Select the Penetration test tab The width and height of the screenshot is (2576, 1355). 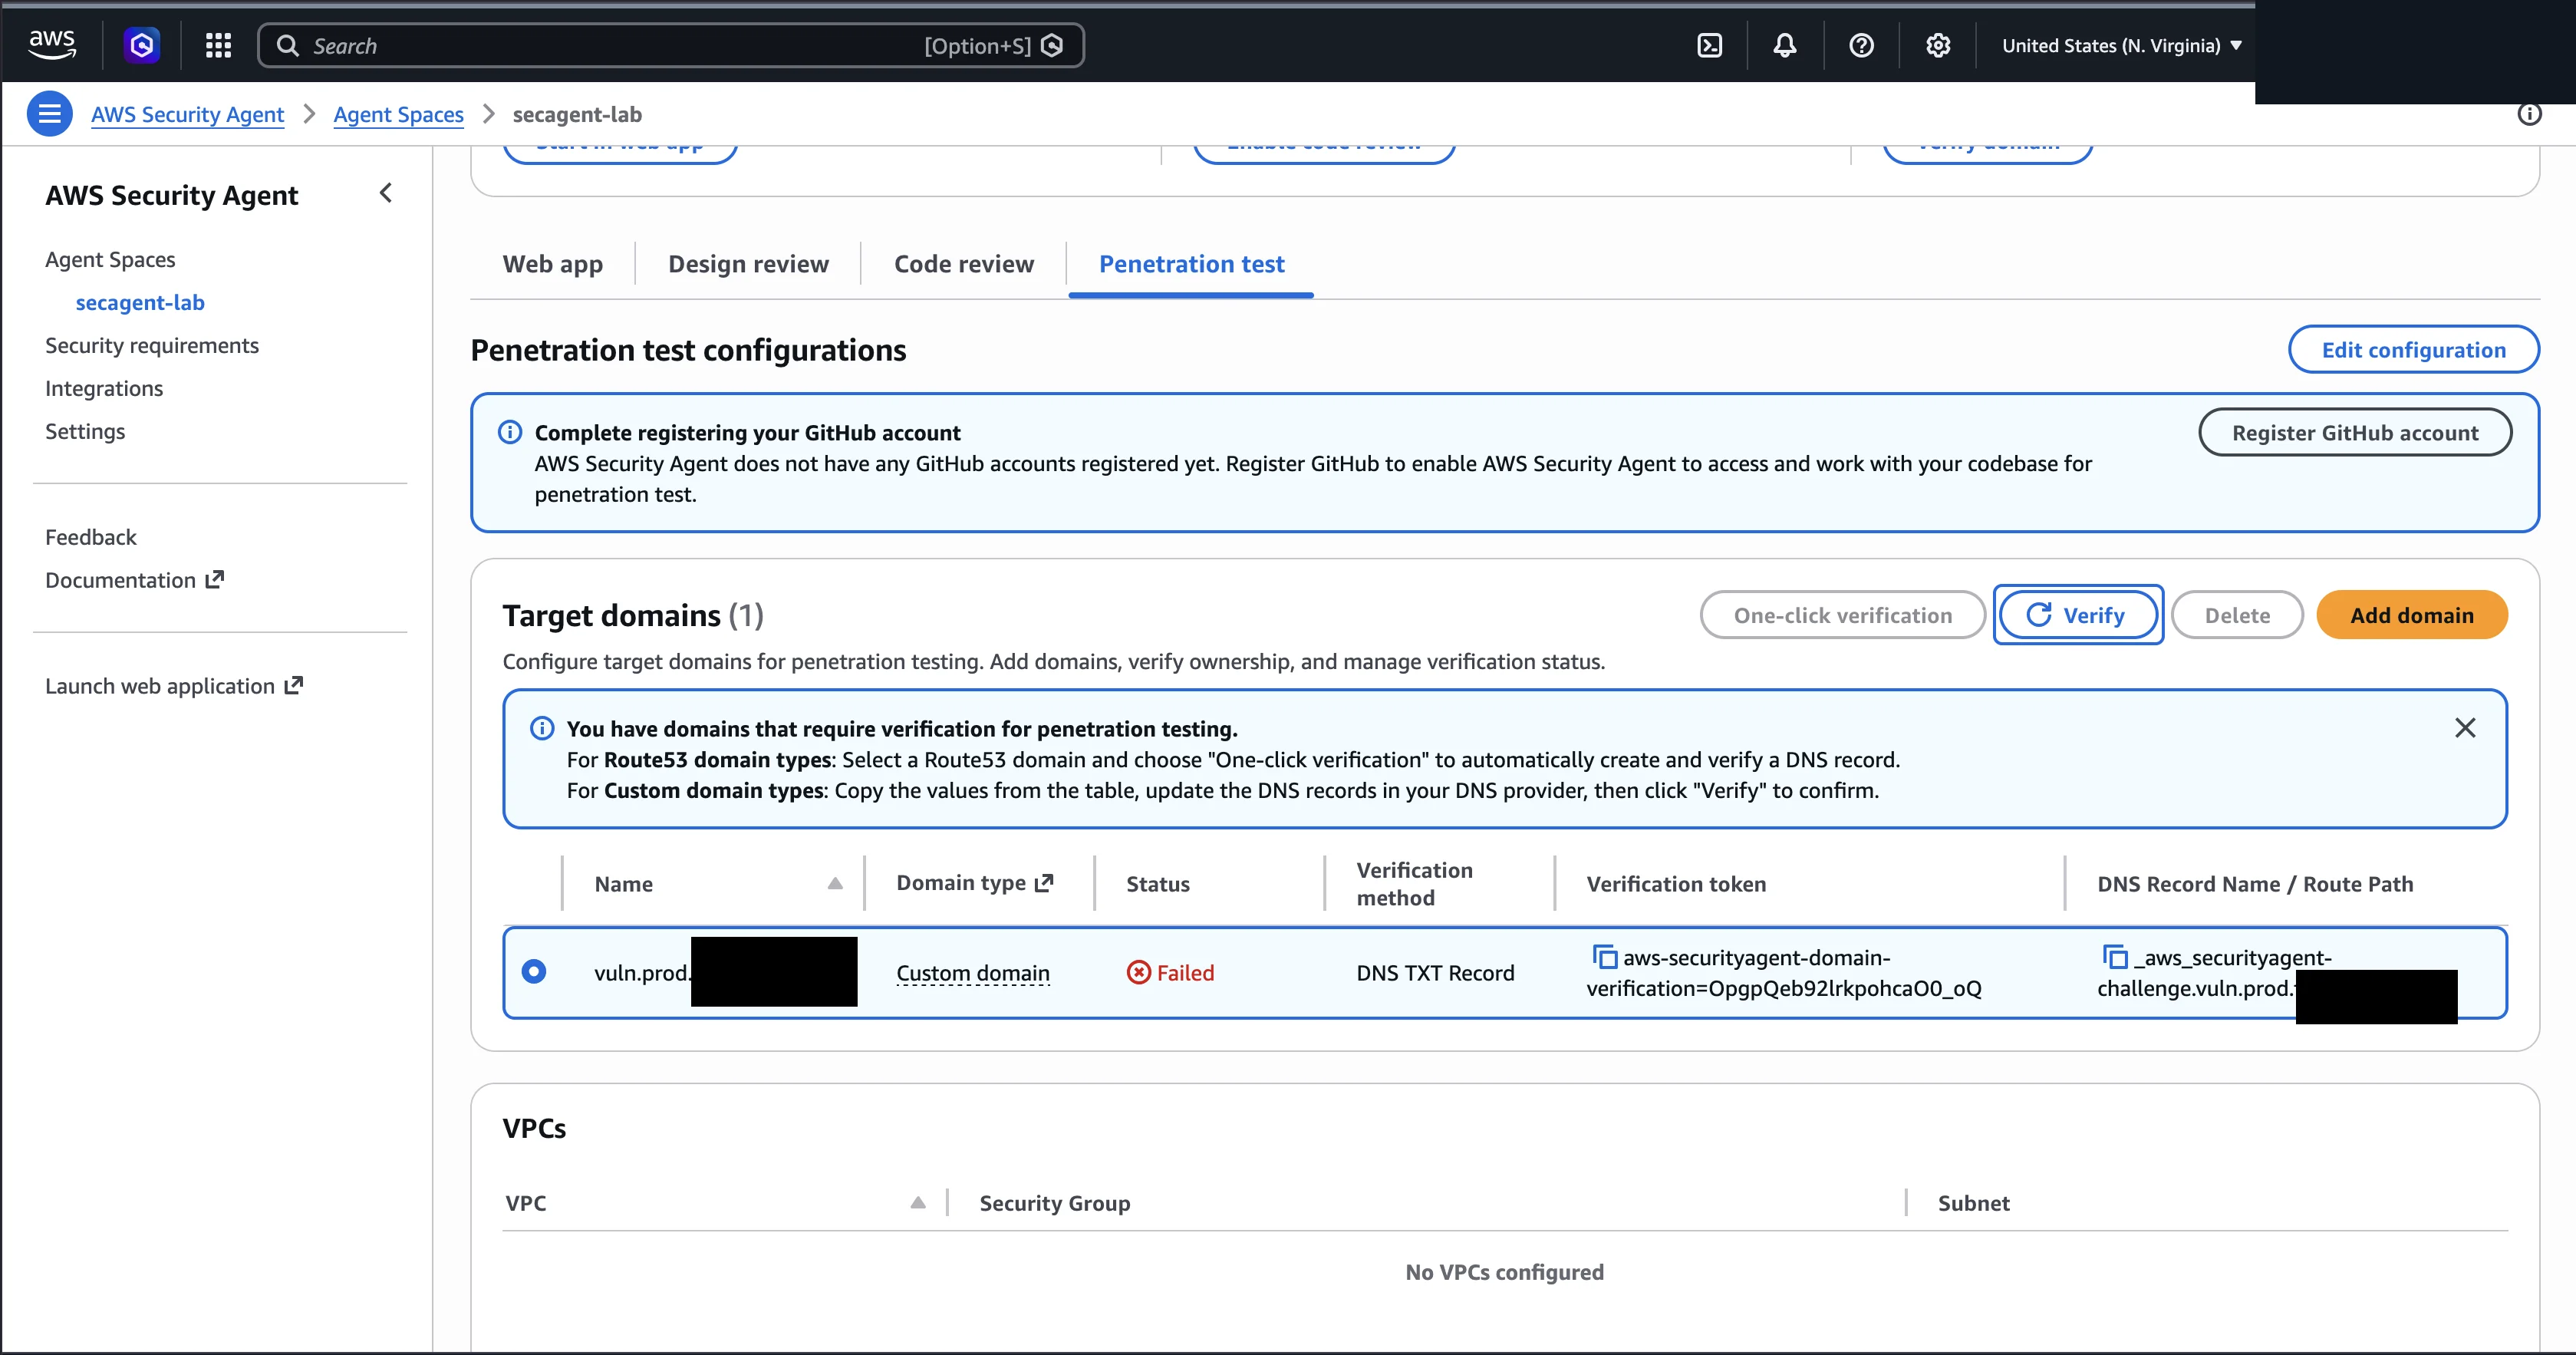1191,264
